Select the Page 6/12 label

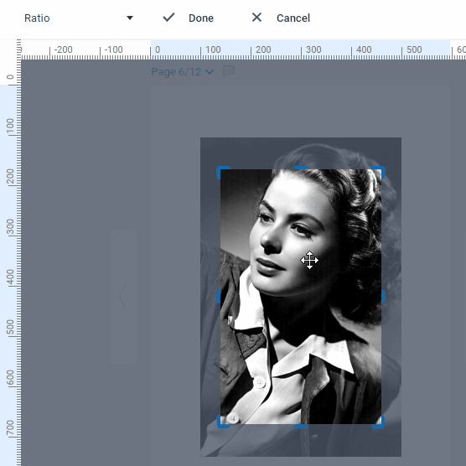[176, 72]
